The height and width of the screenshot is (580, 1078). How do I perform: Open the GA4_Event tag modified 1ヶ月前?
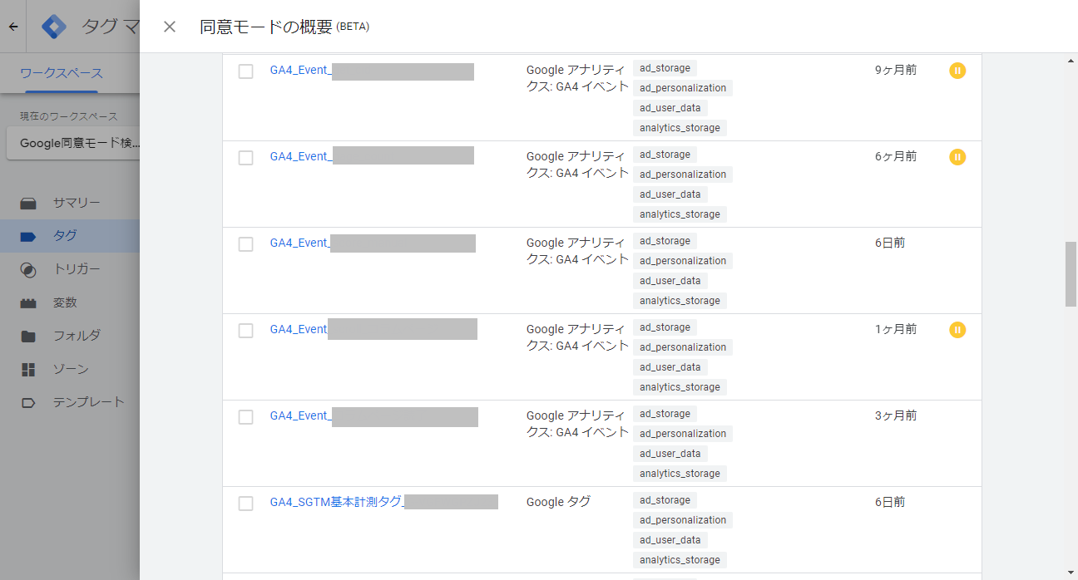299,329
